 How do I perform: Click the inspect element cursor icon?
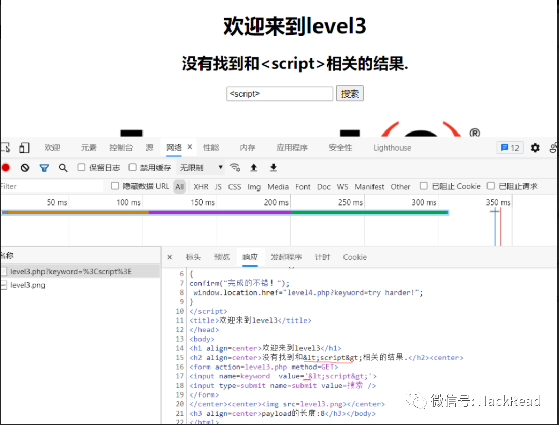[x=5, y=148]
